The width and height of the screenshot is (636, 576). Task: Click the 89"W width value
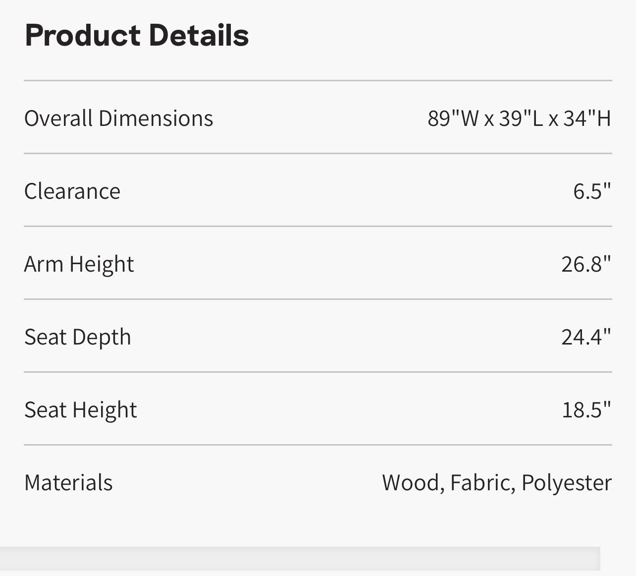coord(453,118)
